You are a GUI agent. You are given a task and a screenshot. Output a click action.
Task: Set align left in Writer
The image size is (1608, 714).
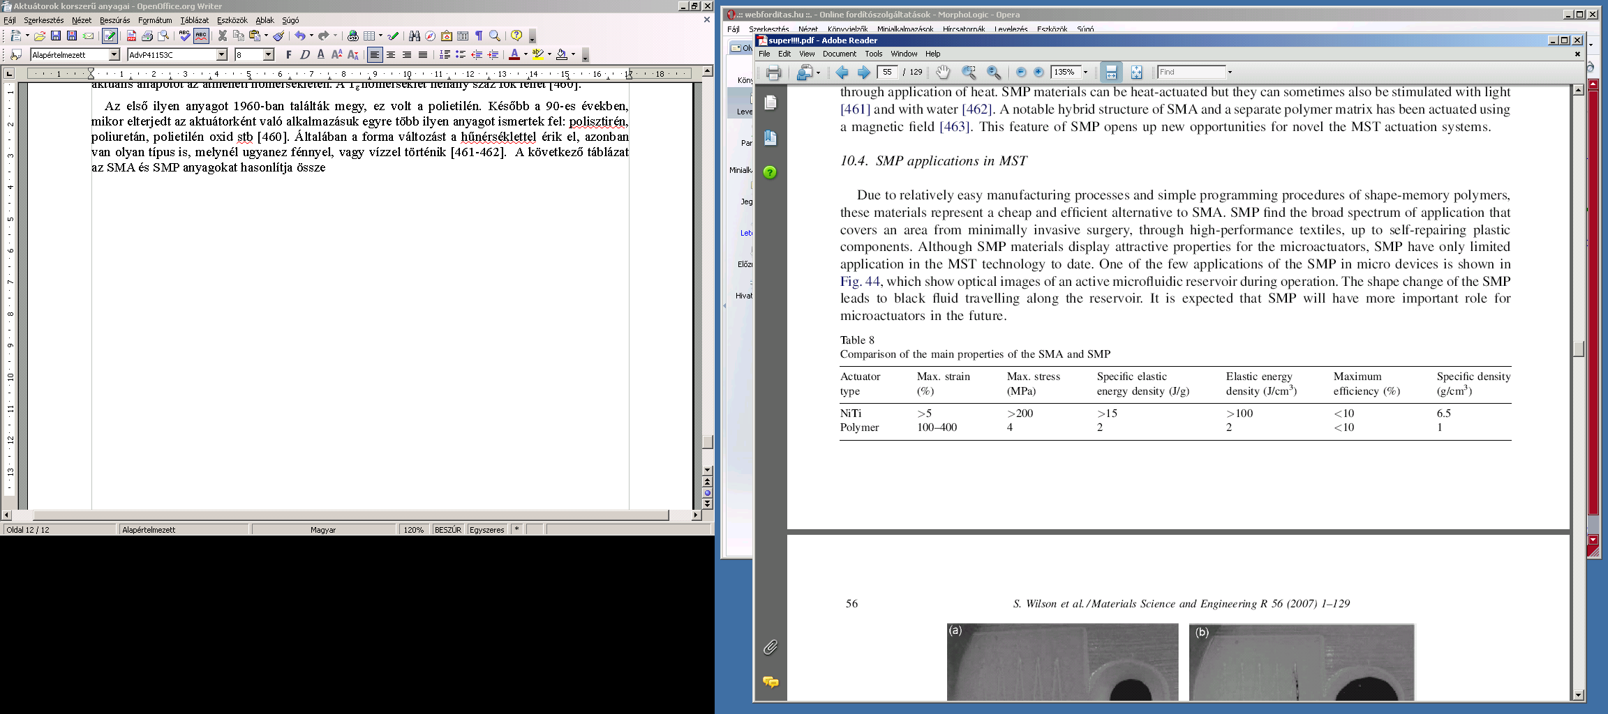[x=375, y=54]
